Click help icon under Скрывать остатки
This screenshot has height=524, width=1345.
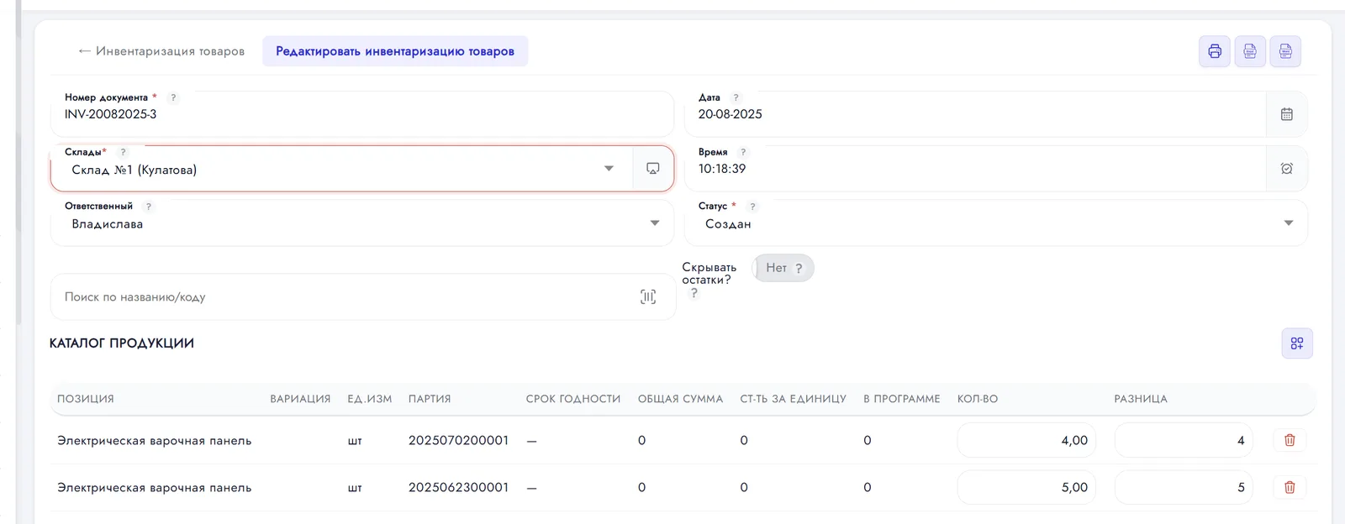pos(694,293)
